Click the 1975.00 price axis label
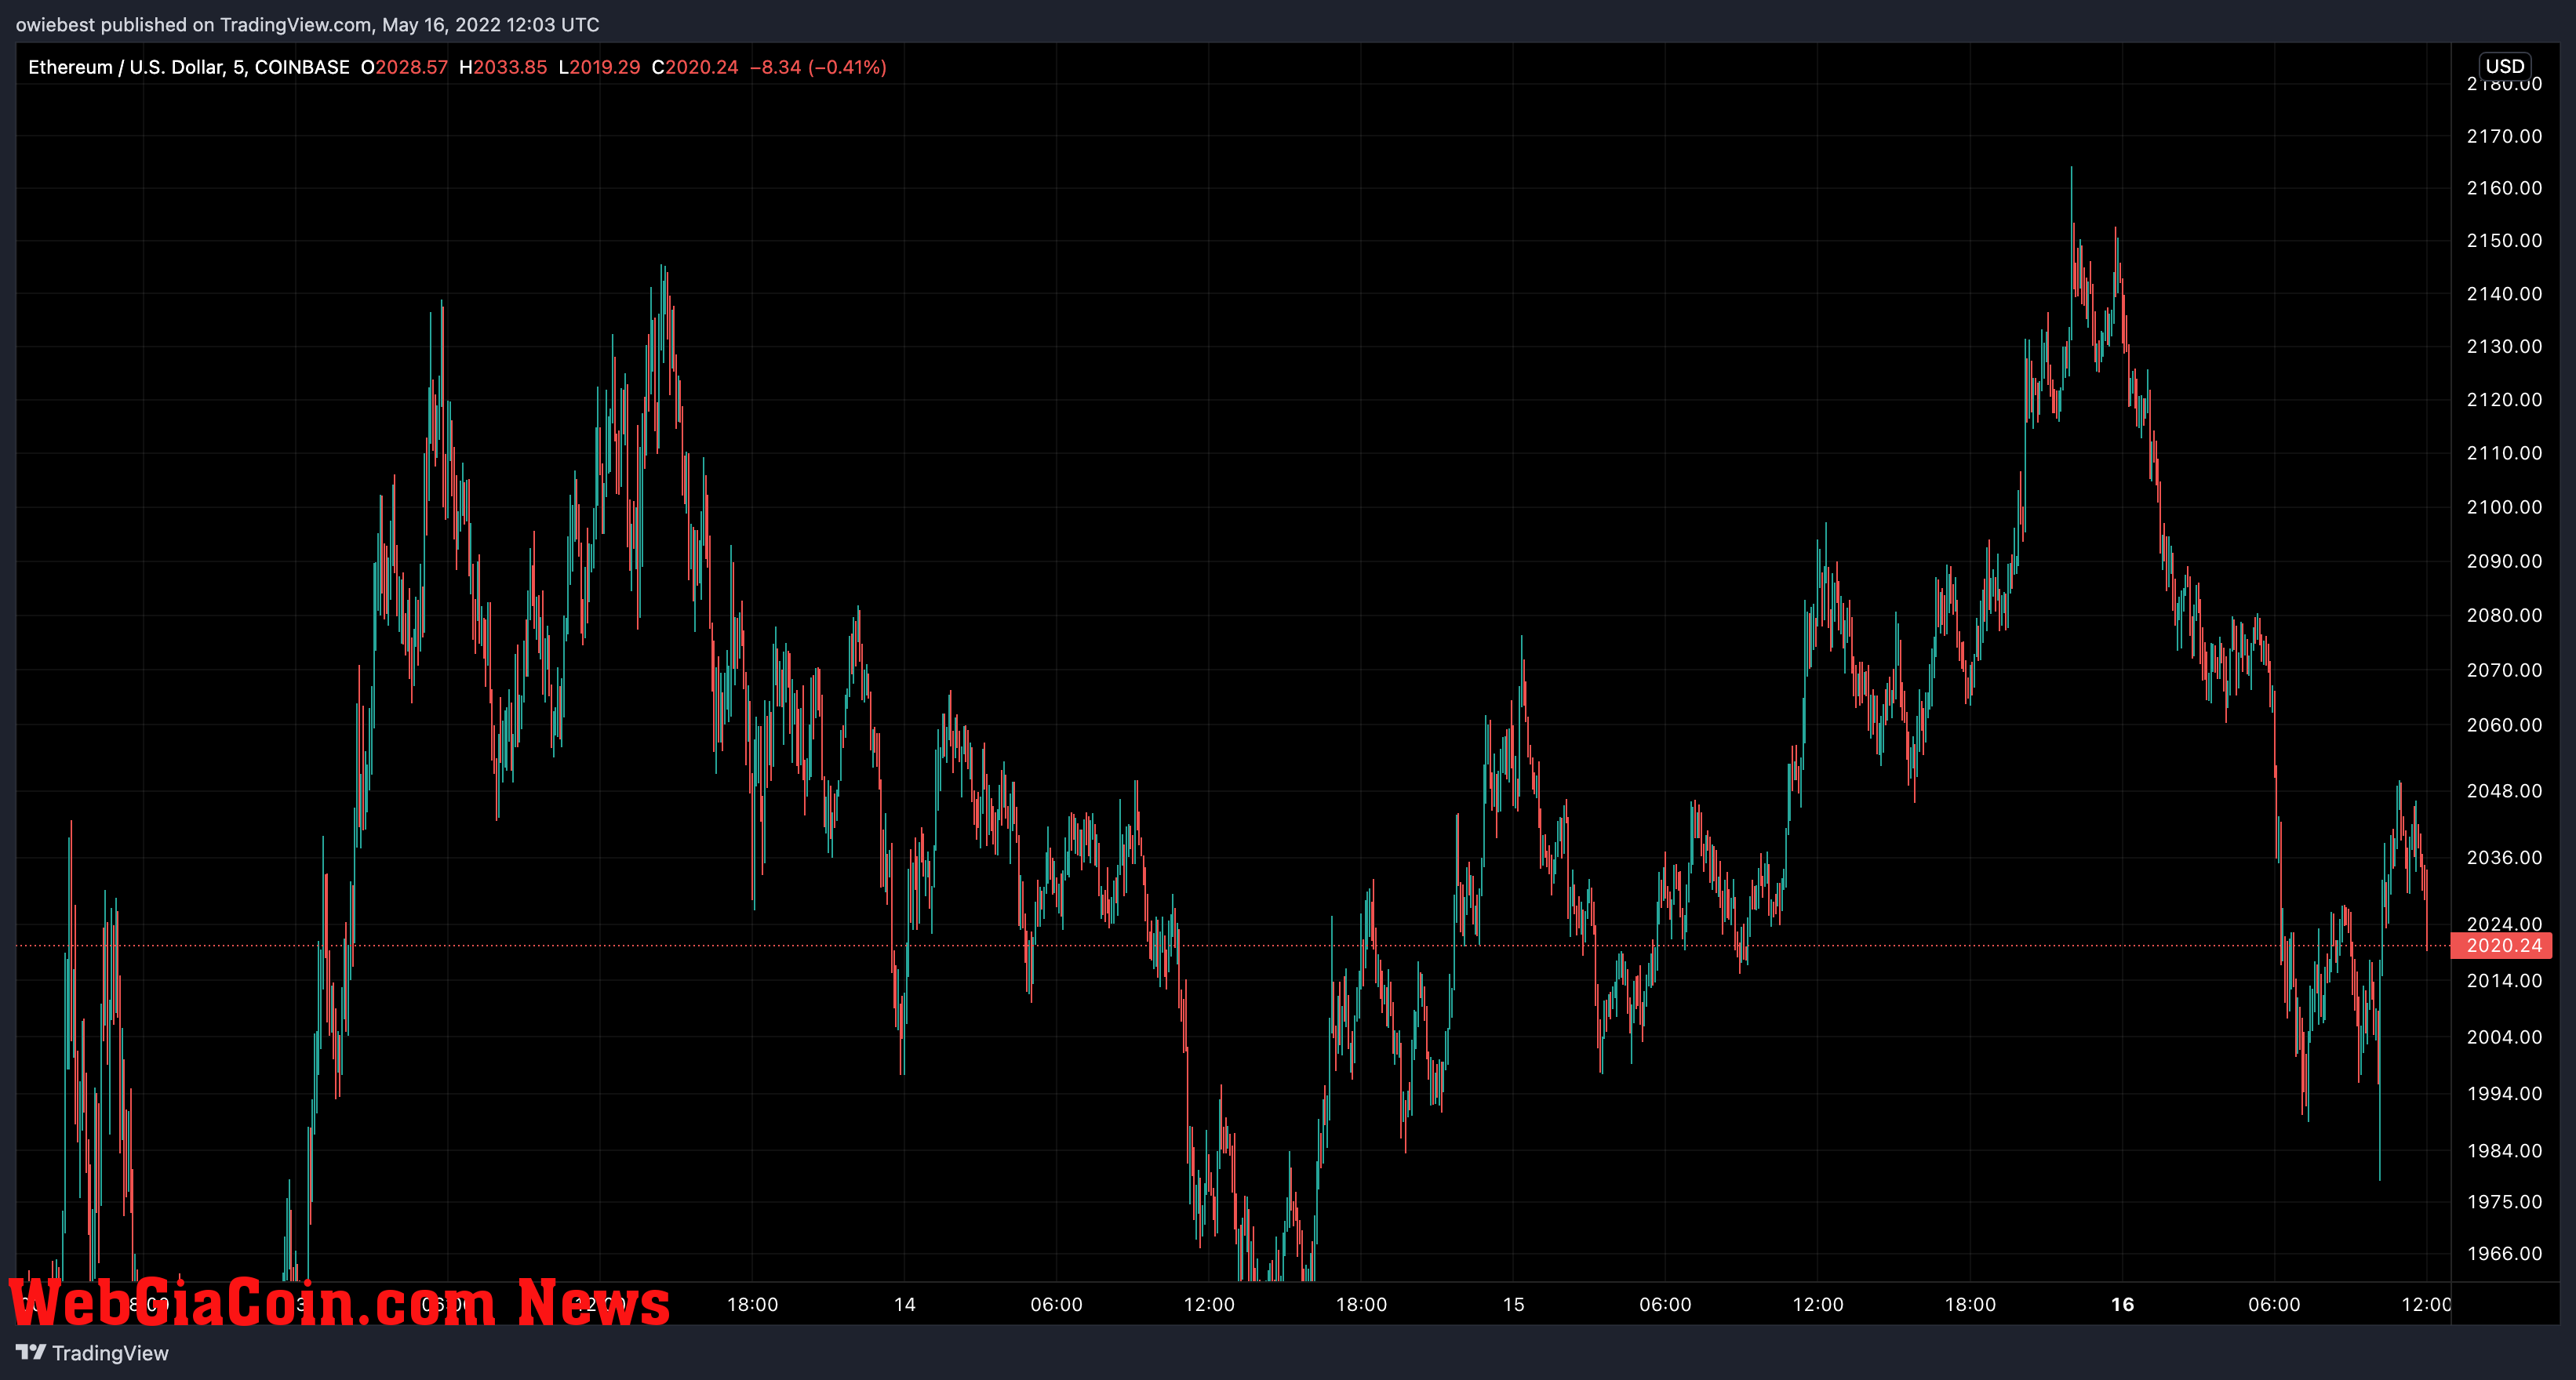This screenshot has width=2576, height=1380. (x=2504, y=1202)
